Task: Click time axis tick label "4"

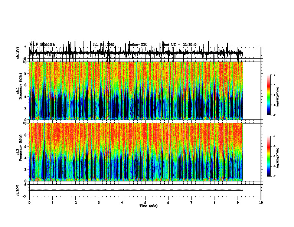Action: click(122, 203)
